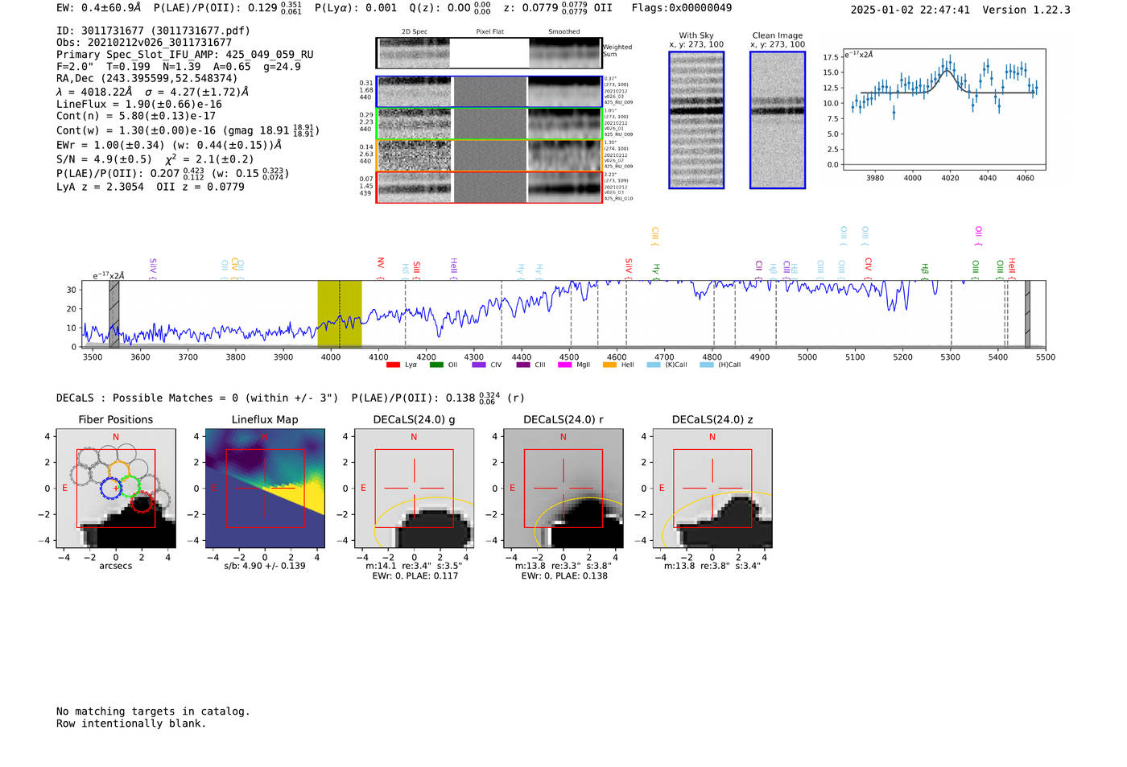The image size is (1127, 767).
Task: Click the 'Cont(w) = 1.30(±0.00)e-16' line
Action: [188, 130]
